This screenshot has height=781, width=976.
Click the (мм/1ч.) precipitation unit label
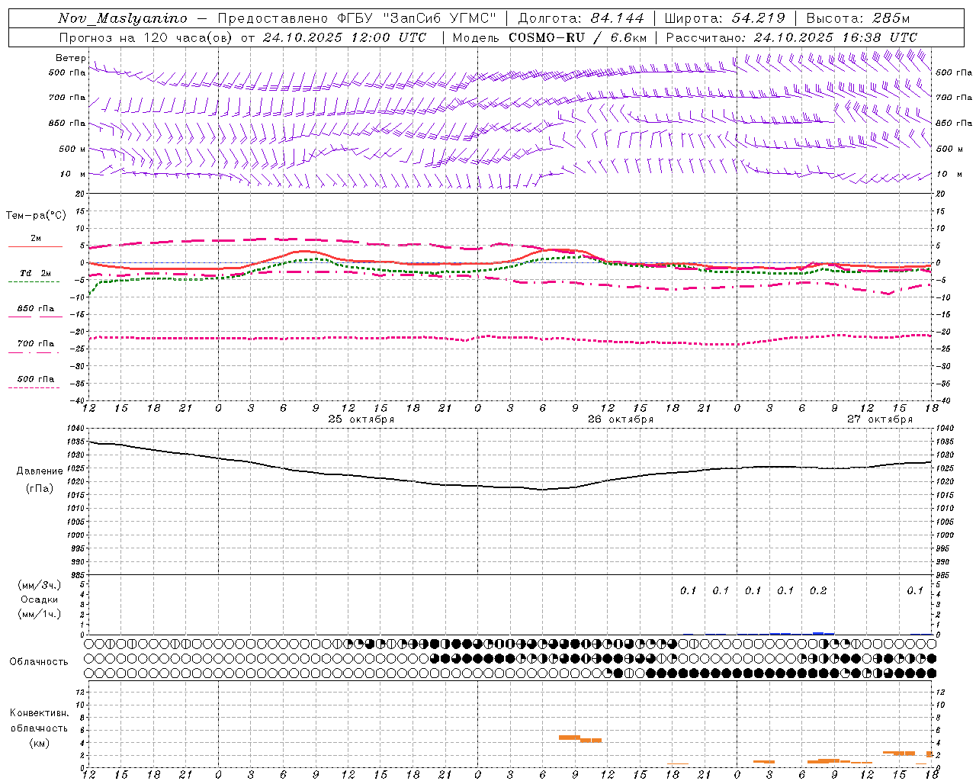(x=40, y=614)
